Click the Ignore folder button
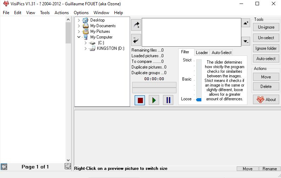 click(x=266, y=48)
